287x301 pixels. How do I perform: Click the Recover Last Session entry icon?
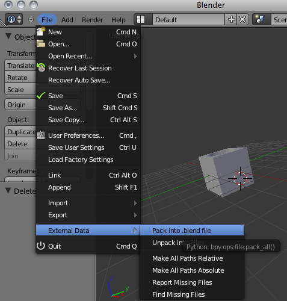pyautogui.click(x=41, y=67)
